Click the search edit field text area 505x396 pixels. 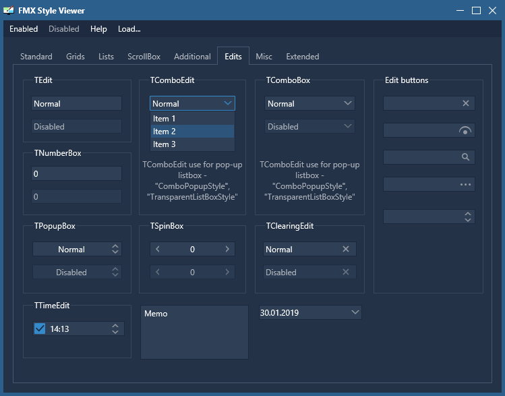(422, 157)
